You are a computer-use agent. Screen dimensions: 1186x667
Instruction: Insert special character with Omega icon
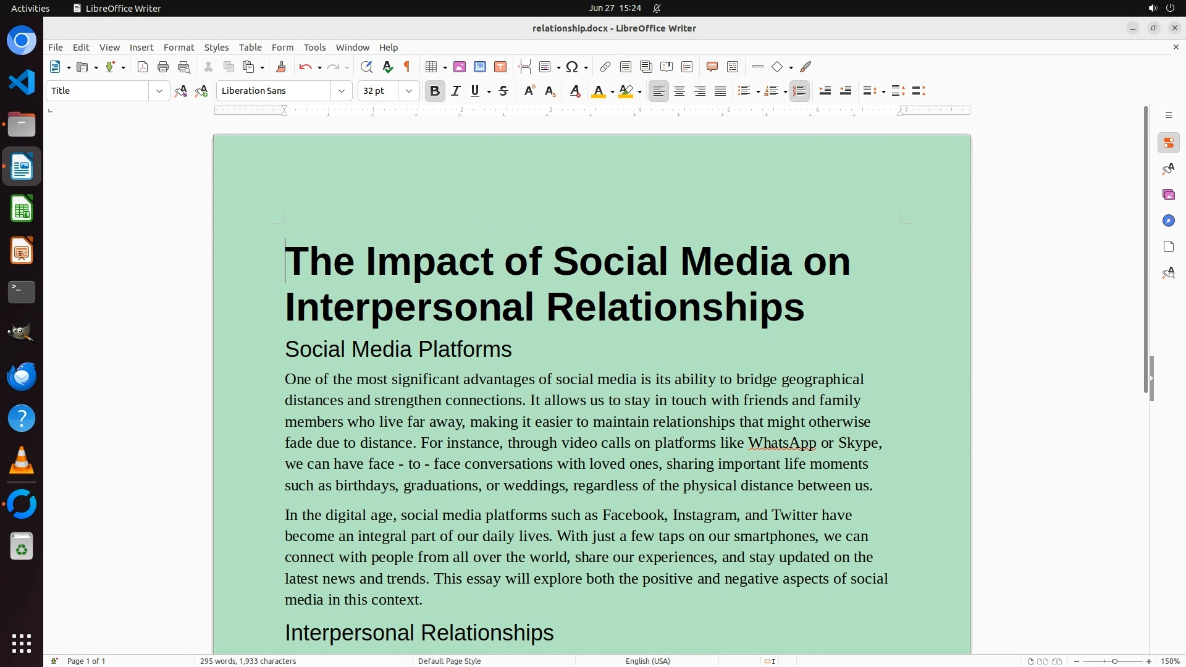572,67
